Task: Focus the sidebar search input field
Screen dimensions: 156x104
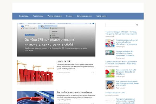Action: point(122,25)
